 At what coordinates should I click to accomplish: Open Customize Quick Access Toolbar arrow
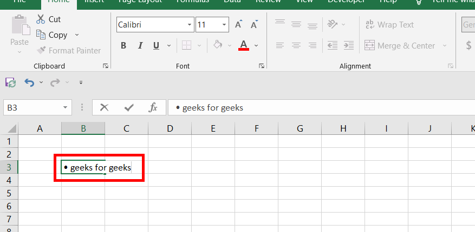81,83
